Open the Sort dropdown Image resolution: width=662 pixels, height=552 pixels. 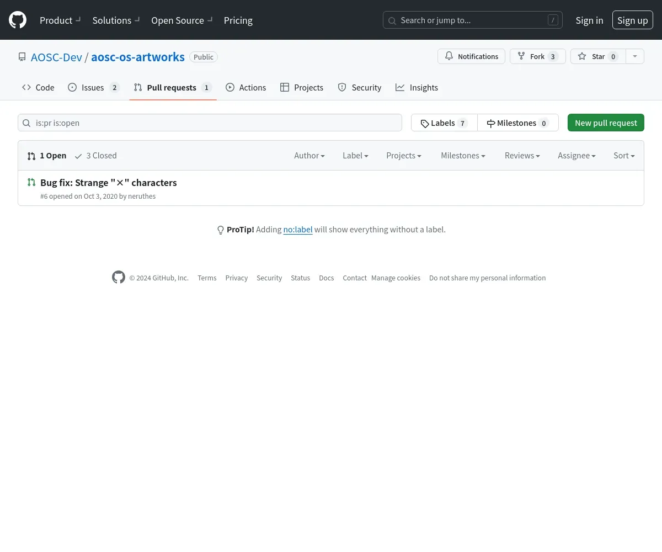point(624,156)
